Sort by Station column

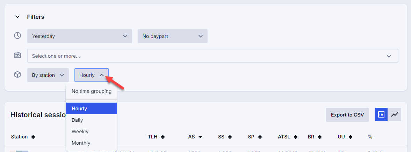click(23, 137)
